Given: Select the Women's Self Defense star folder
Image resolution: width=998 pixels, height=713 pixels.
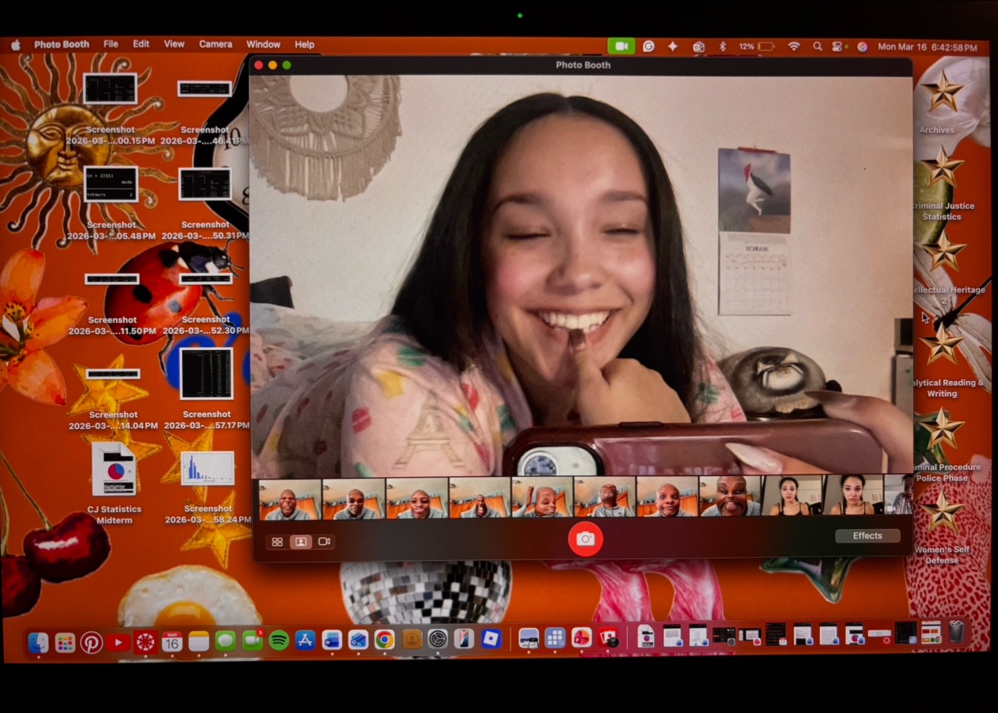Looking at the screenshot, I should point(943,528).
